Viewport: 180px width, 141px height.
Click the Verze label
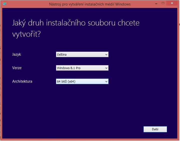click(16, 68)
